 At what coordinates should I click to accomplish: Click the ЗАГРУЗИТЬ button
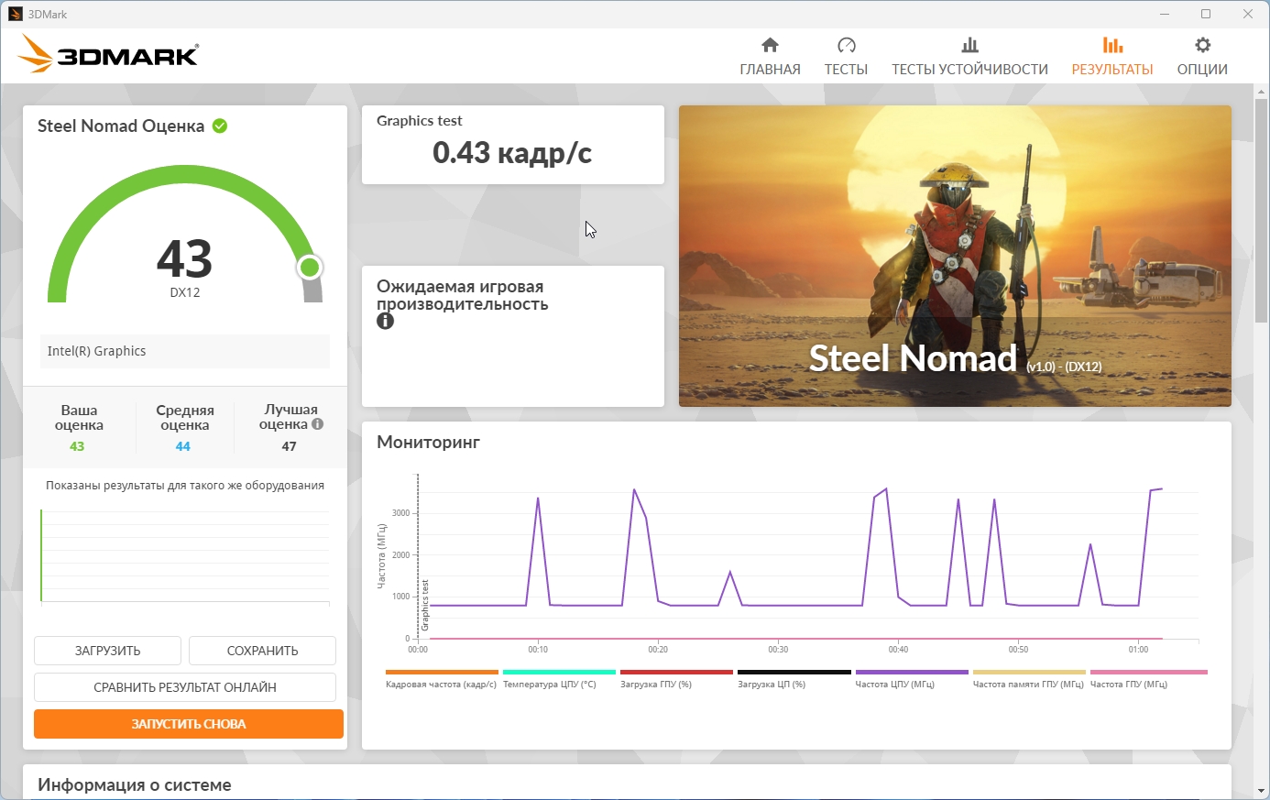tap(107, 651)
